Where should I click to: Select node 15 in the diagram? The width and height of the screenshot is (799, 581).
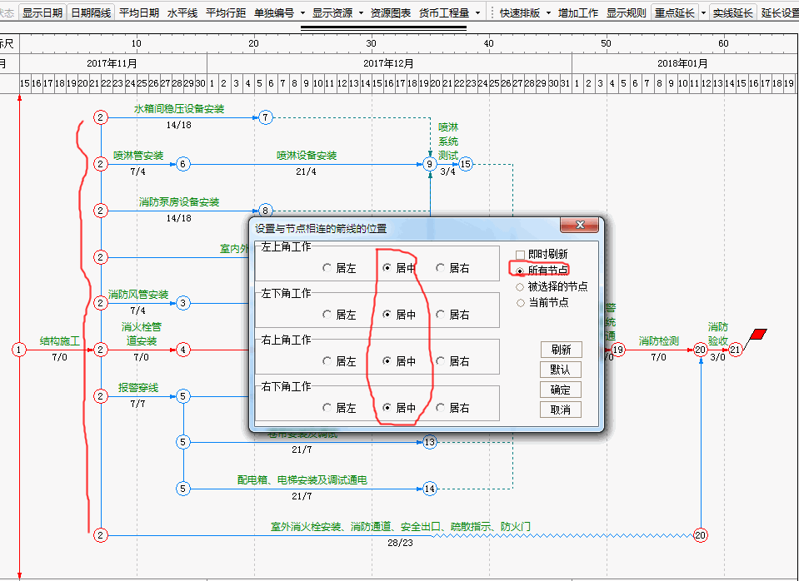[465, 164]
